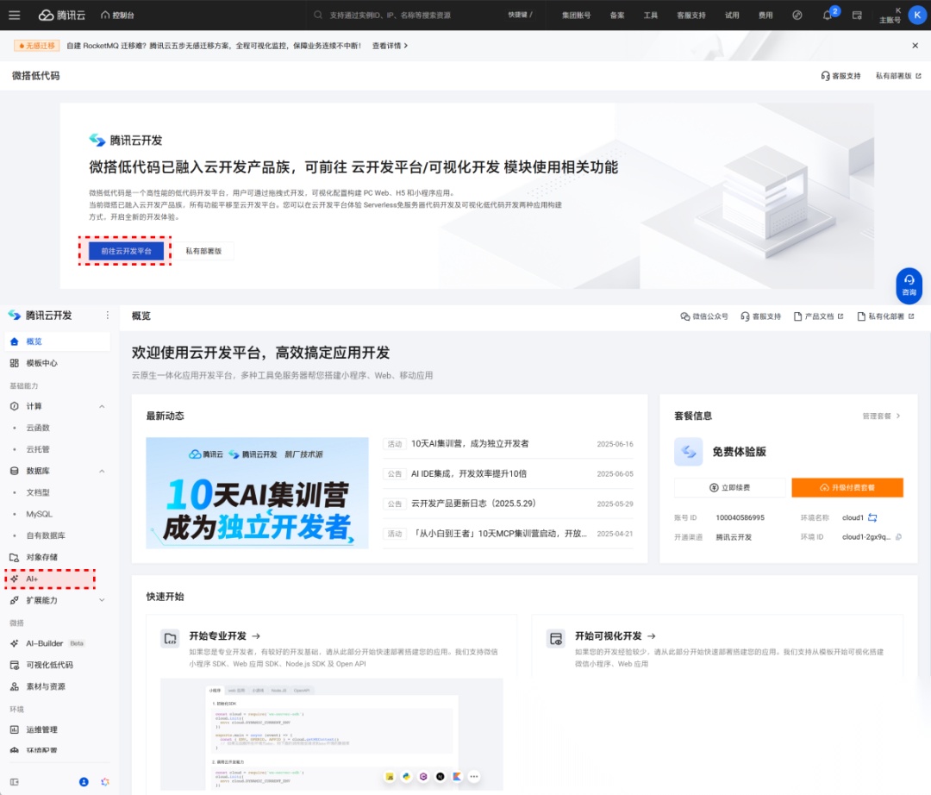Click the 私有部署版 button in banner
Viewport: 931px width, 795px height.
click(x=203, y=251)
